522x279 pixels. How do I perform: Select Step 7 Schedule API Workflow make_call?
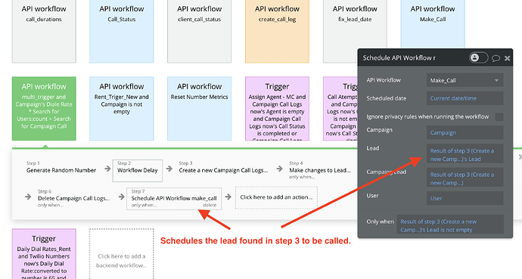(x=174, y=199)
